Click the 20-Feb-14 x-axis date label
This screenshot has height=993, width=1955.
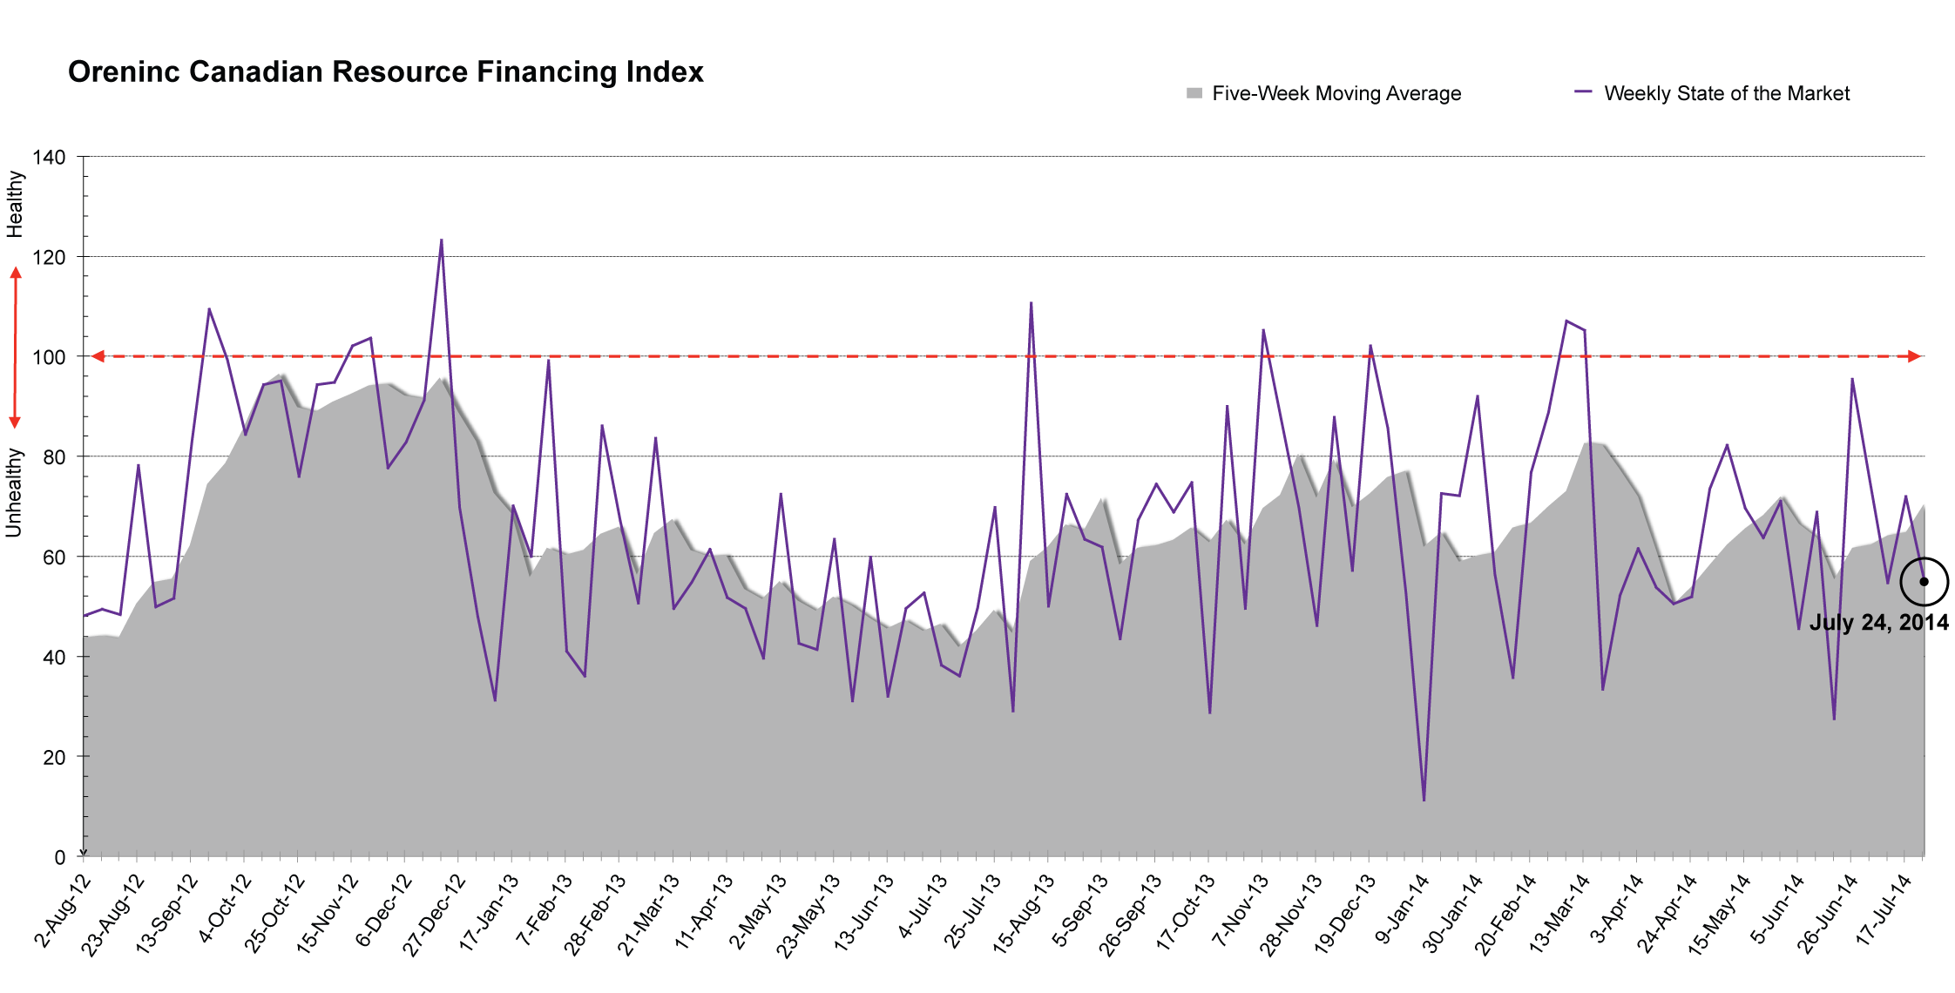[x=1507, y=915]
